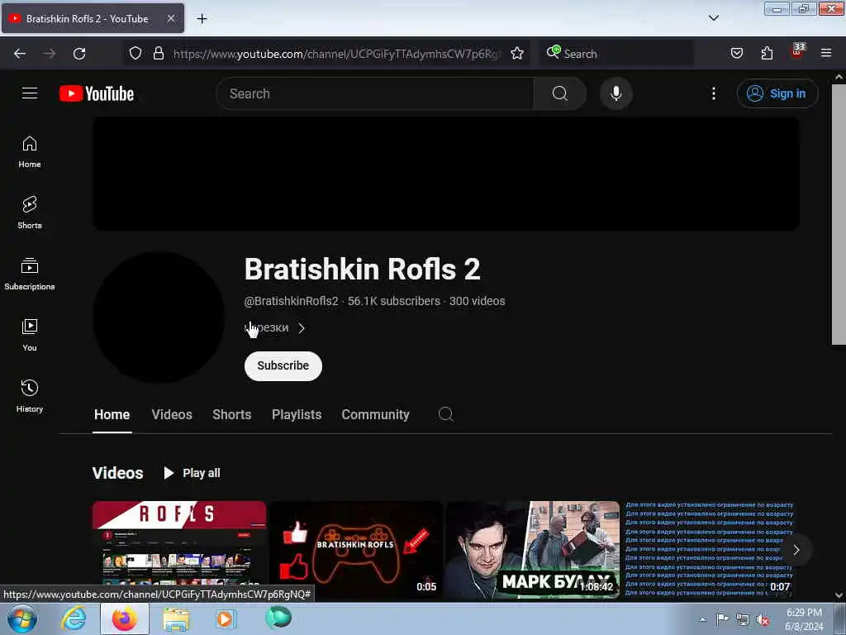Open History in the YouTube sidebar
The width and height of the screenshot is (846, 635).
click(30, 397)
